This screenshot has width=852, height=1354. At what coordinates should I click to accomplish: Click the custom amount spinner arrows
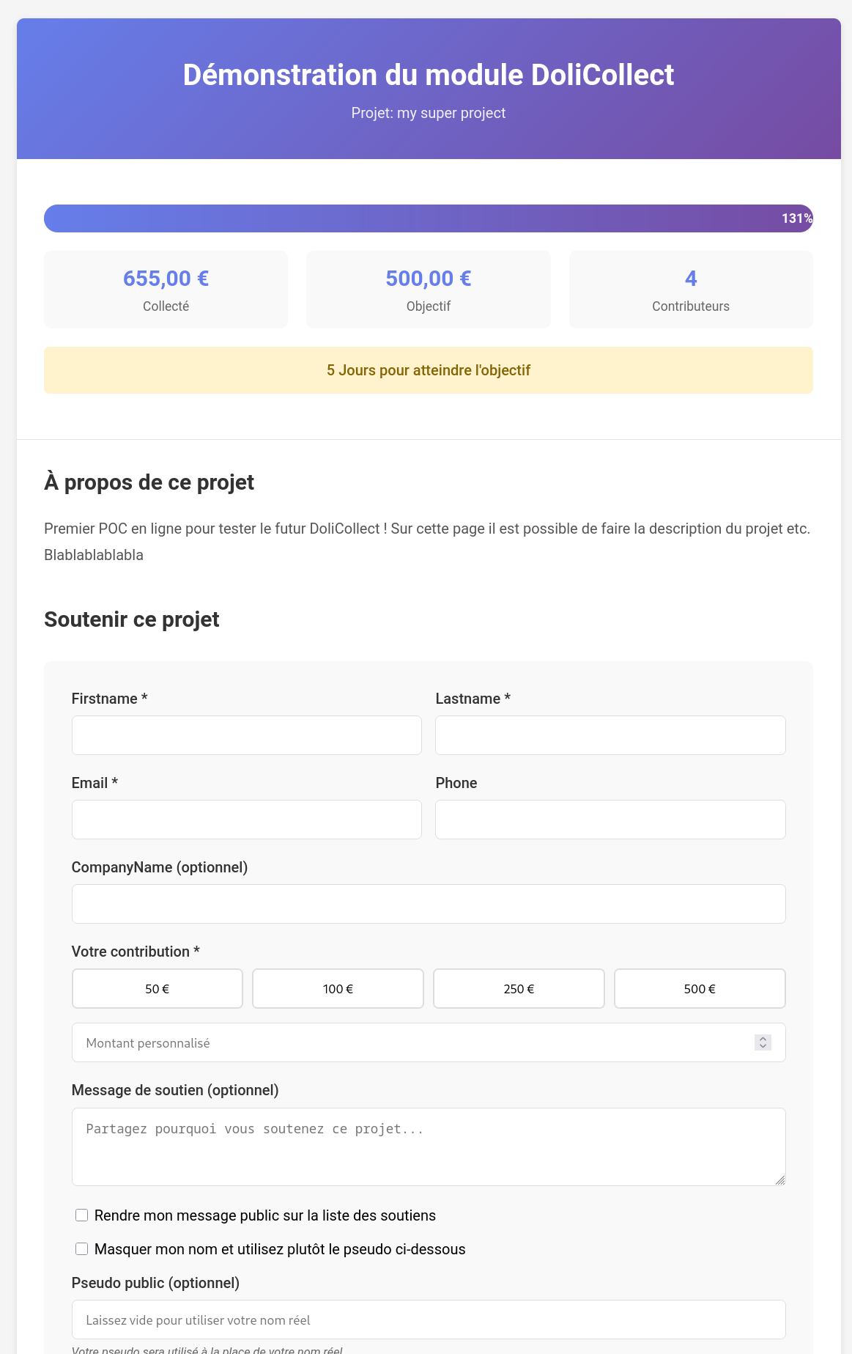click(763, 1042)
